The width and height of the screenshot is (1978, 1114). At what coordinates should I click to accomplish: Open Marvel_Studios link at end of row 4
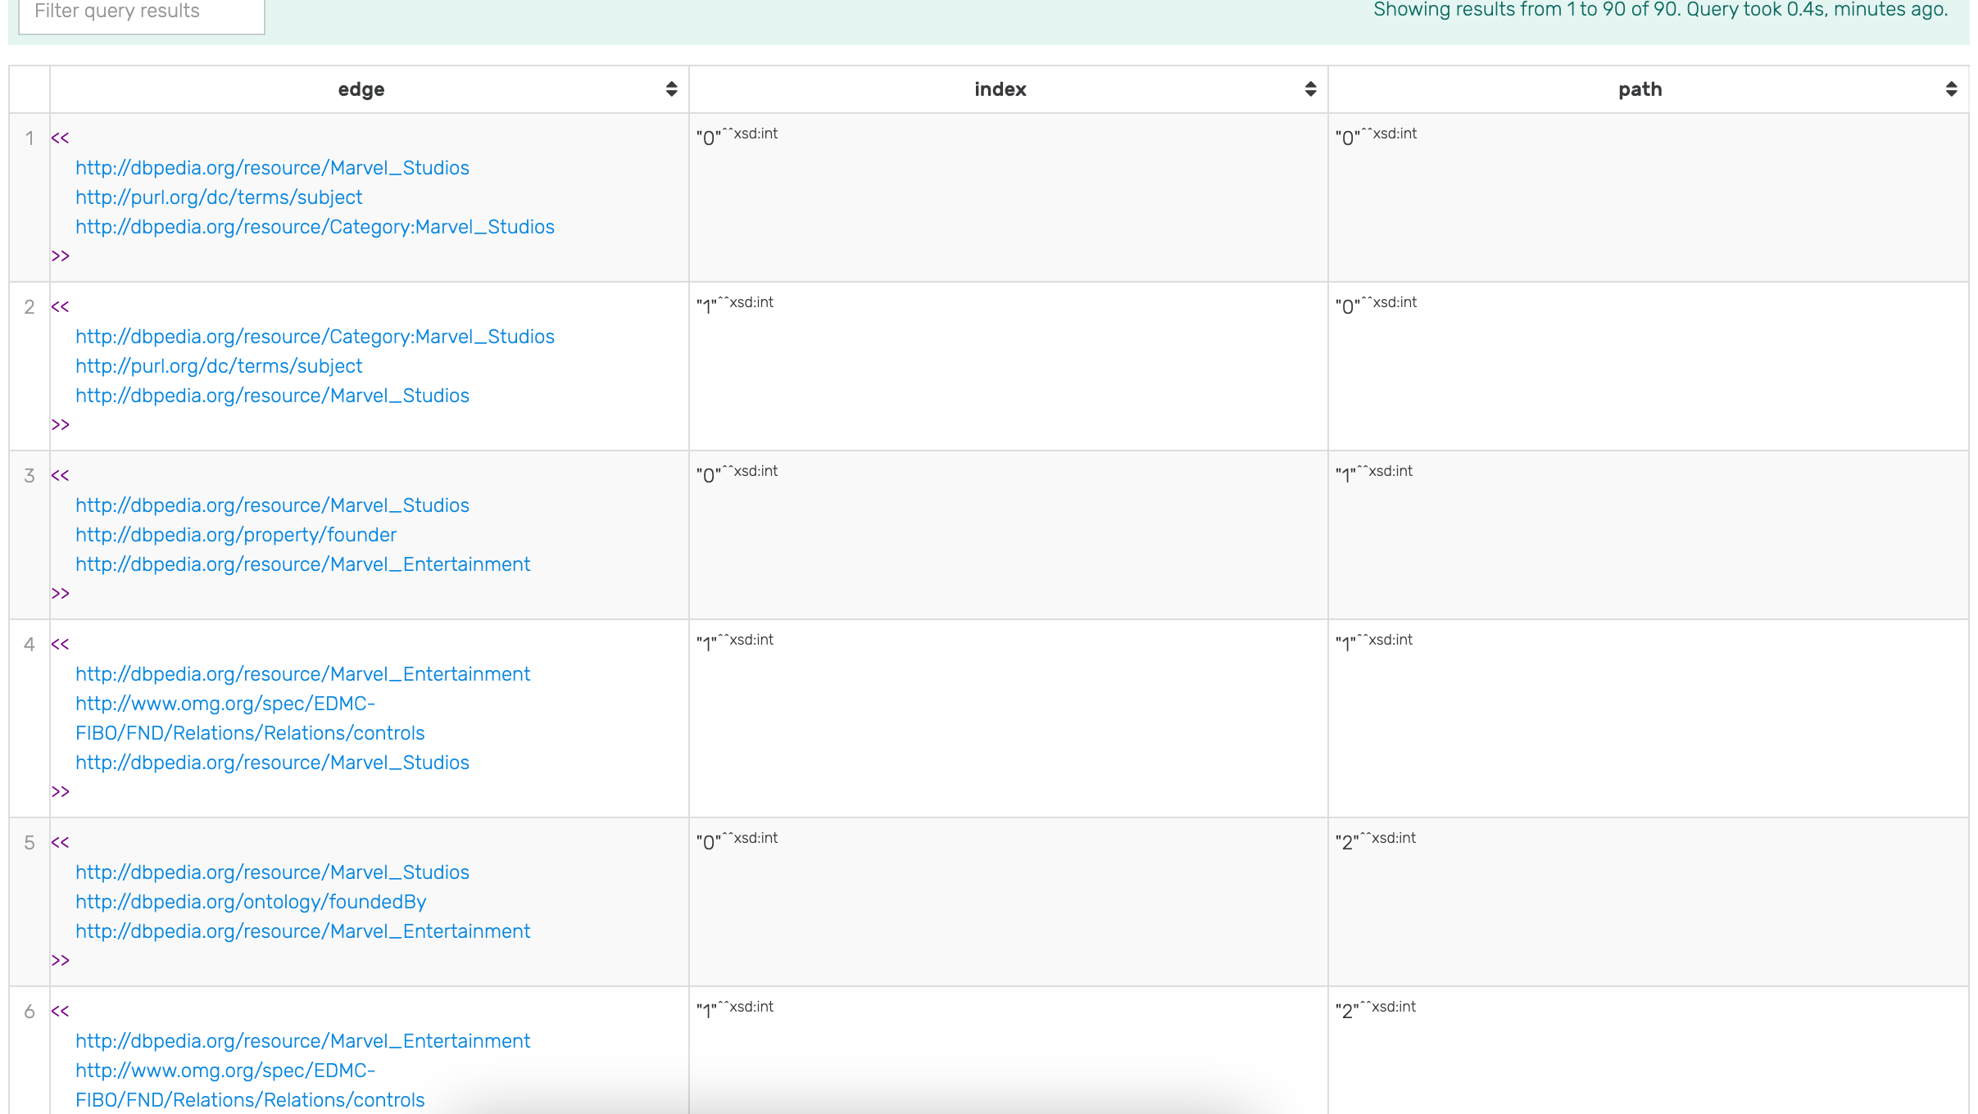[x=272, y=763]
